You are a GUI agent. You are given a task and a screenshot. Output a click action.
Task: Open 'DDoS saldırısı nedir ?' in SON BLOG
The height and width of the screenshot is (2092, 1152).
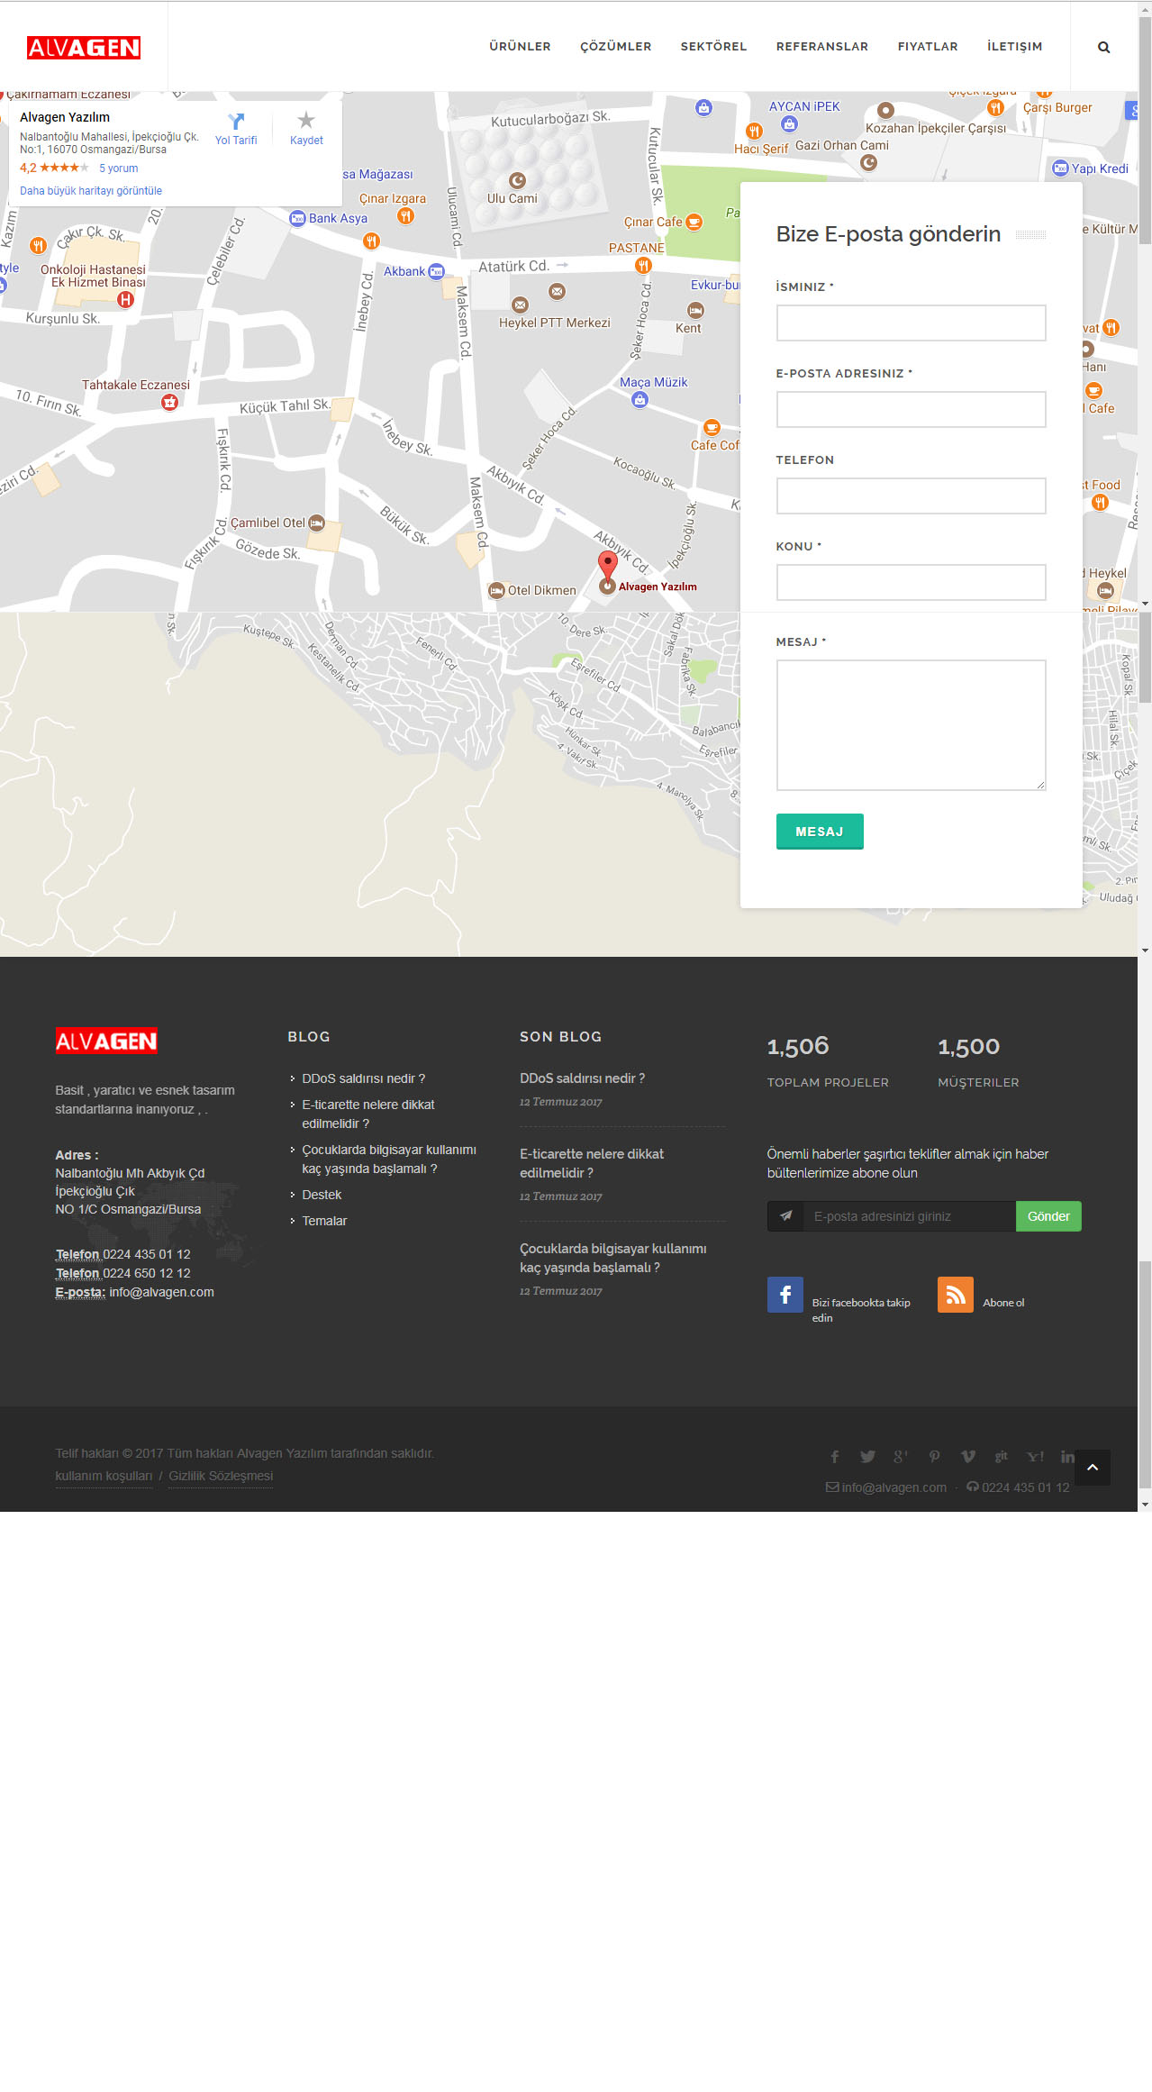582,1078
